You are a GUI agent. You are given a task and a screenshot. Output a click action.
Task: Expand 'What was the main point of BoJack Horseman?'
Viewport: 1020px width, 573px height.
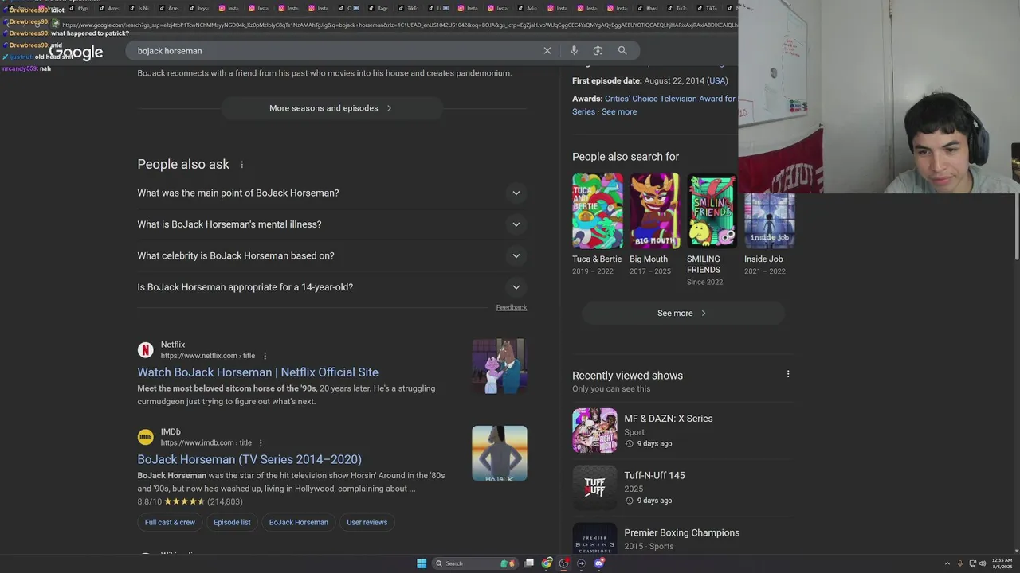(331, 193)
